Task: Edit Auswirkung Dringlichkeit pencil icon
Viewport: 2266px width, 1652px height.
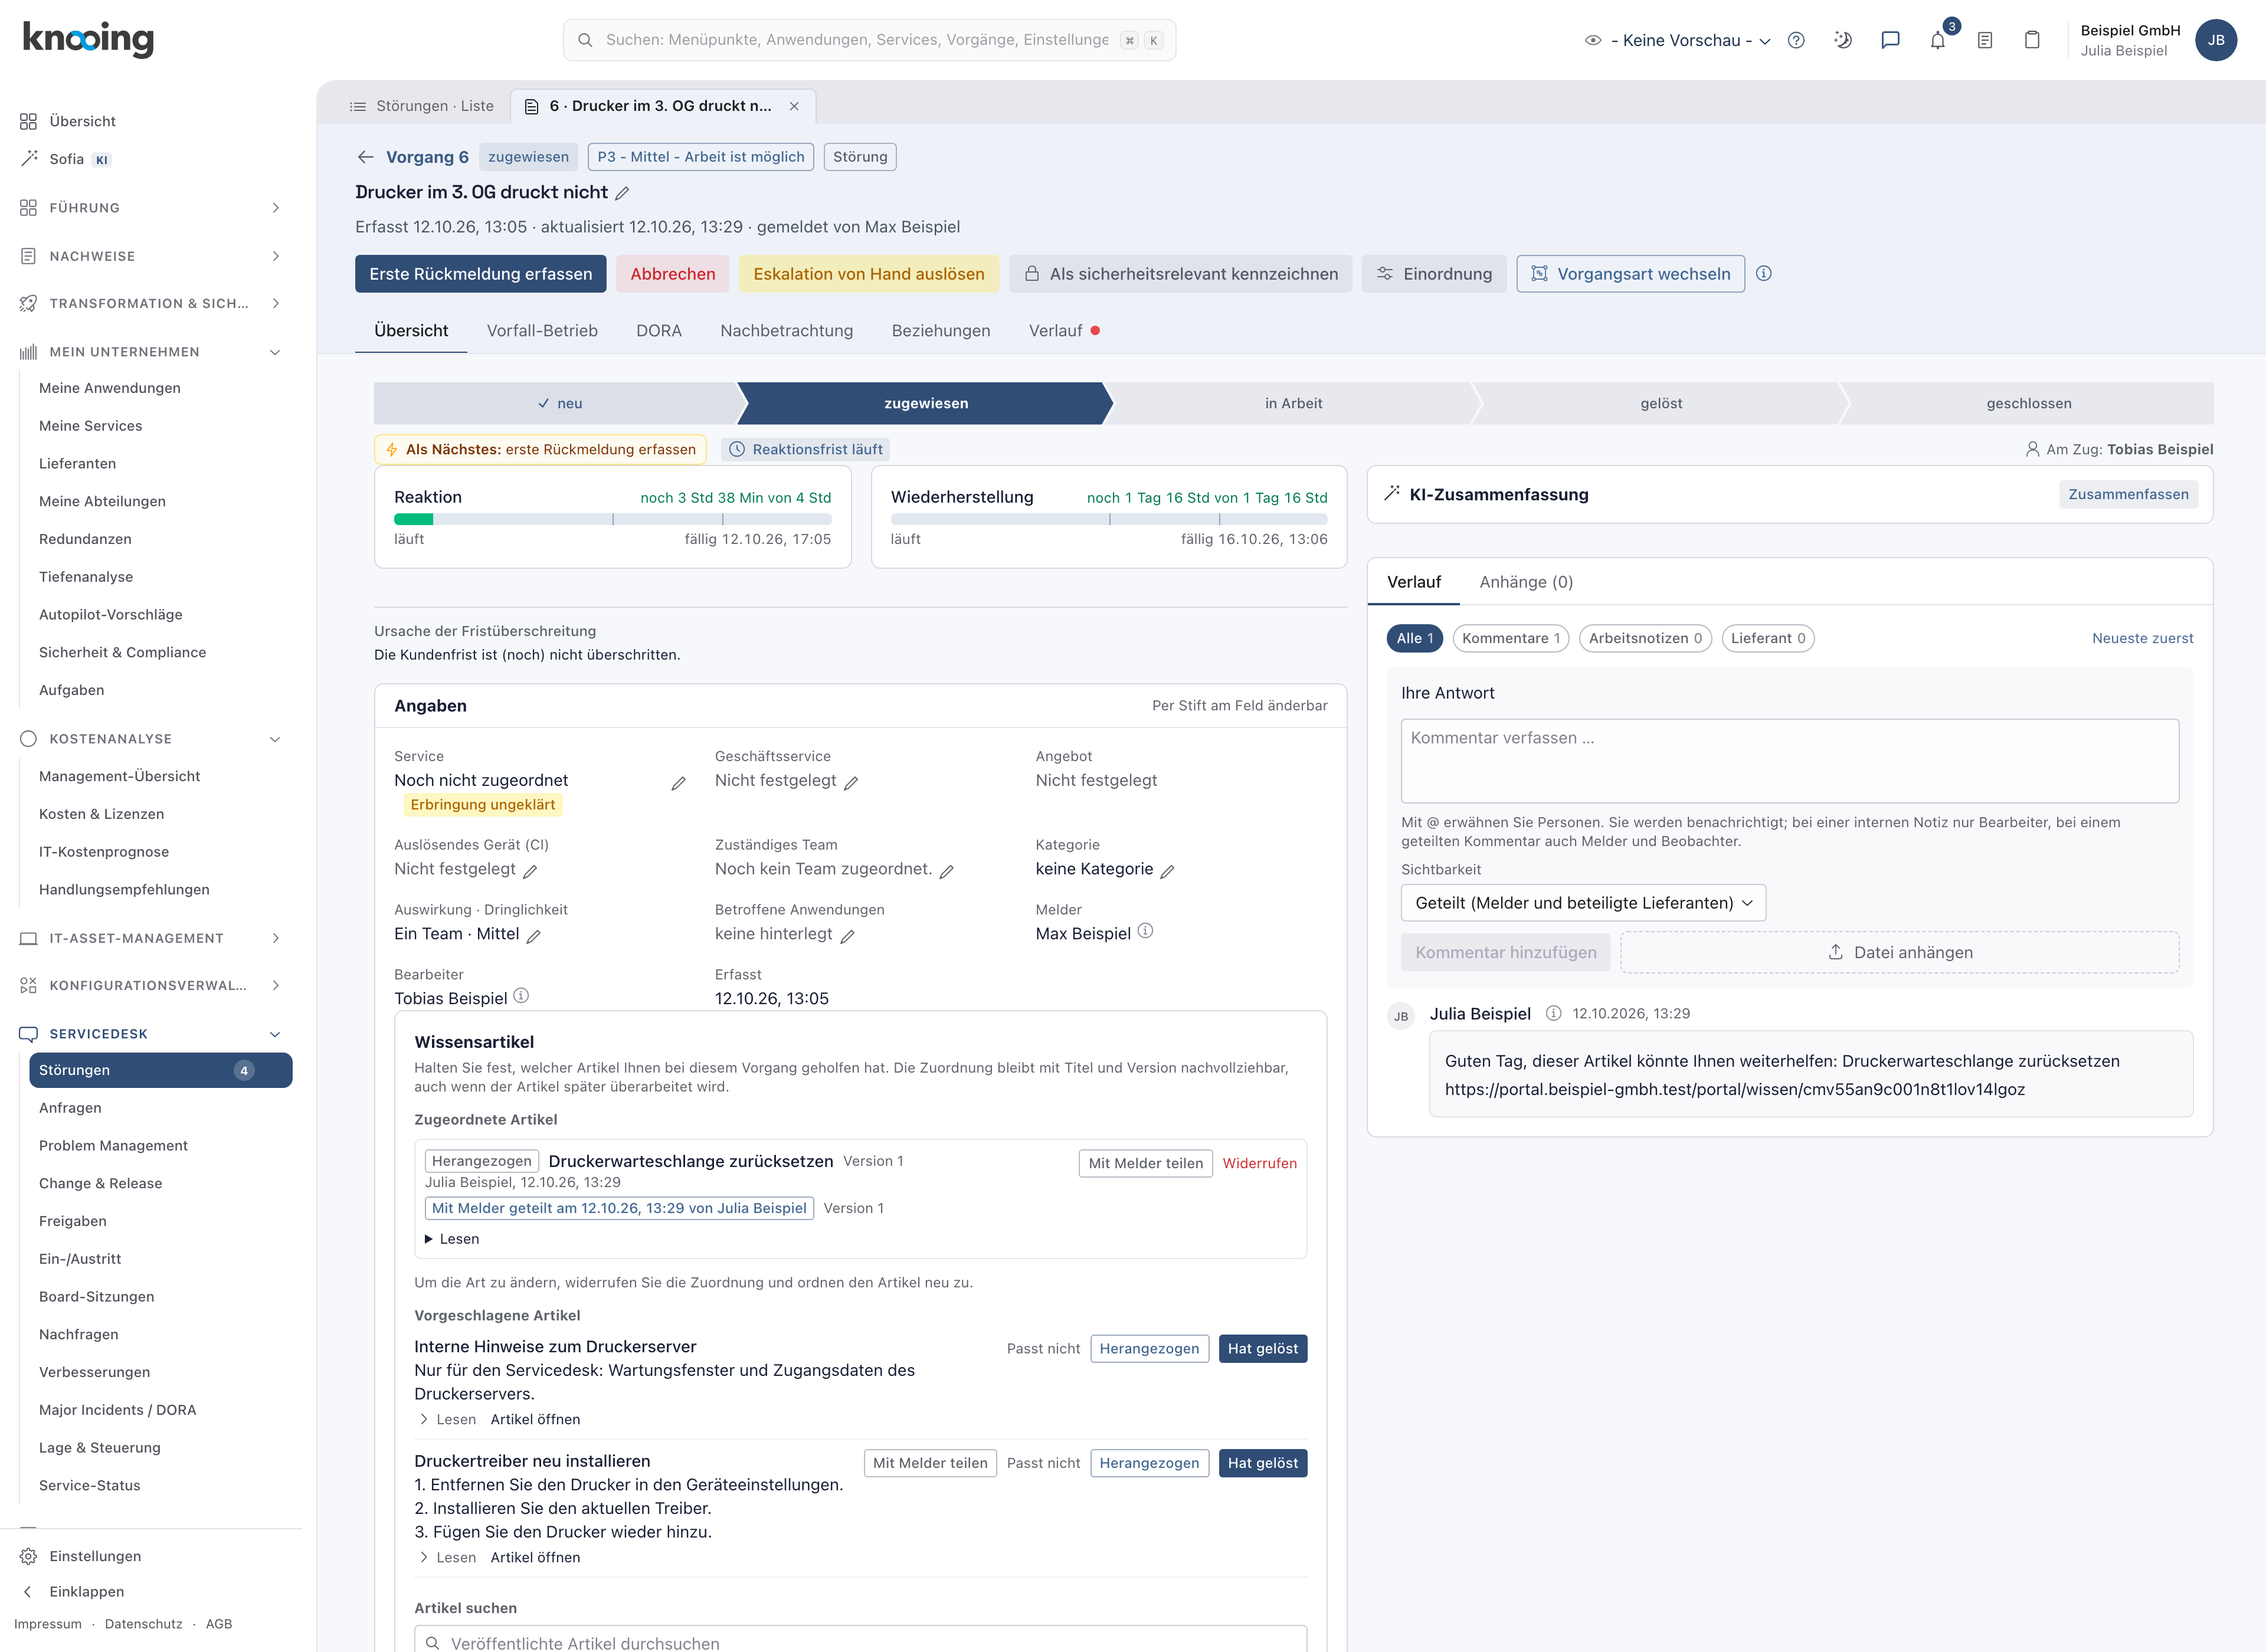Action: click(533, 936)
